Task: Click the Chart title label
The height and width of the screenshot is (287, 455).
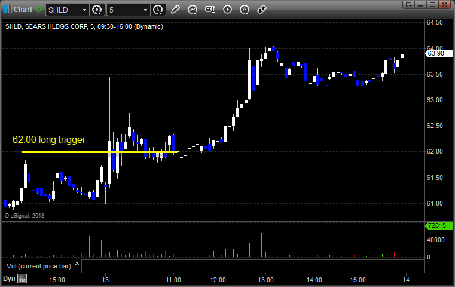Action: [x=23, y=10]
